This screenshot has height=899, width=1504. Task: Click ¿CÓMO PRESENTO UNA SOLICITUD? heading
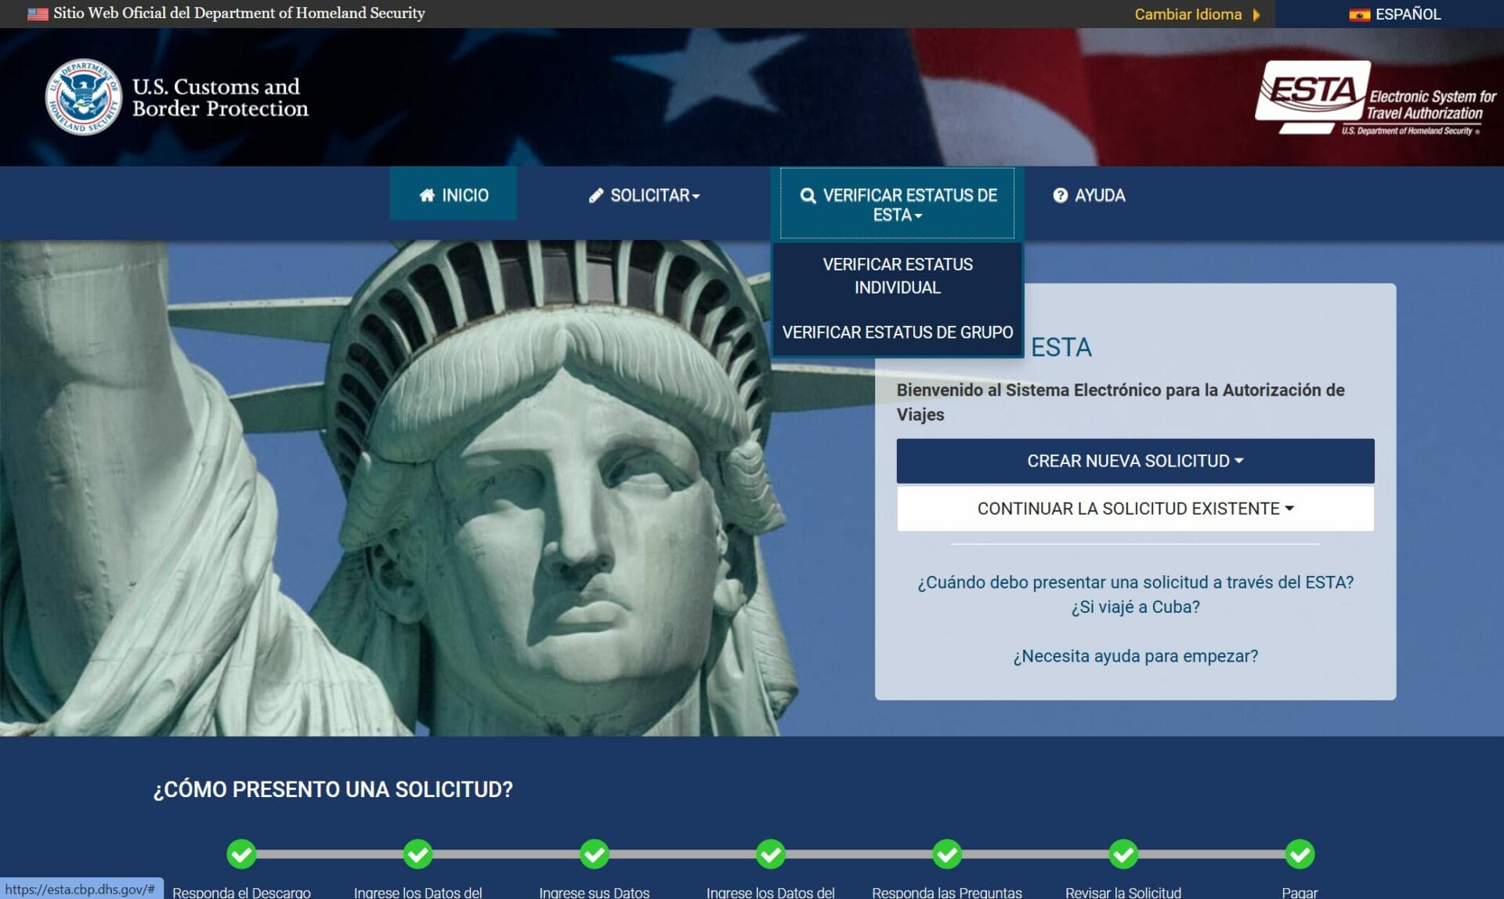pos(333,789)
